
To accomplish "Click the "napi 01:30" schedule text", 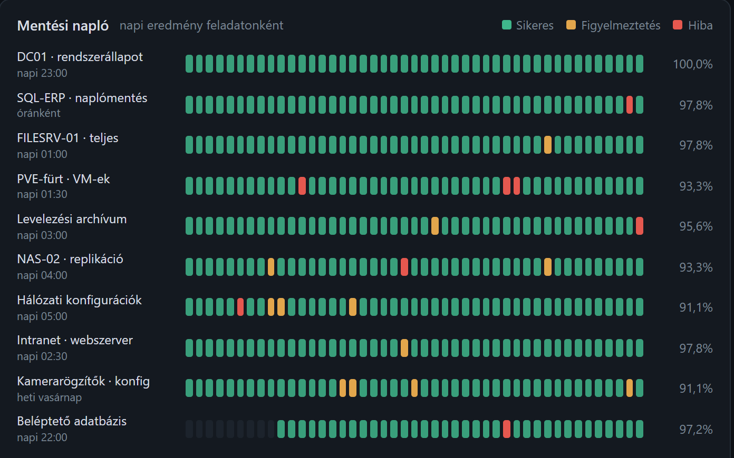I will pos(42,194).
